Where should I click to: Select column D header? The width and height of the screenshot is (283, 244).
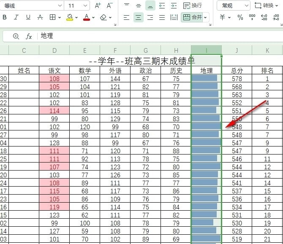click(x=54, y=50)
